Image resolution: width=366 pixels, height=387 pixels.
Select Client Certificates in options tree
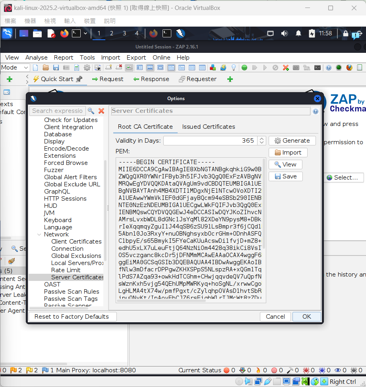tap(76, 242)
